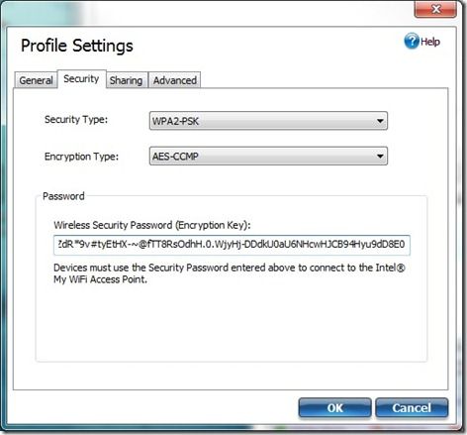Click the Encryption Type label
467x435 pixels.
[x=81, y=157]
